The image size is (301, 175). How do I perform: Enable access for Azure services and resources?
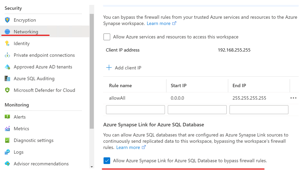point(107,37)
